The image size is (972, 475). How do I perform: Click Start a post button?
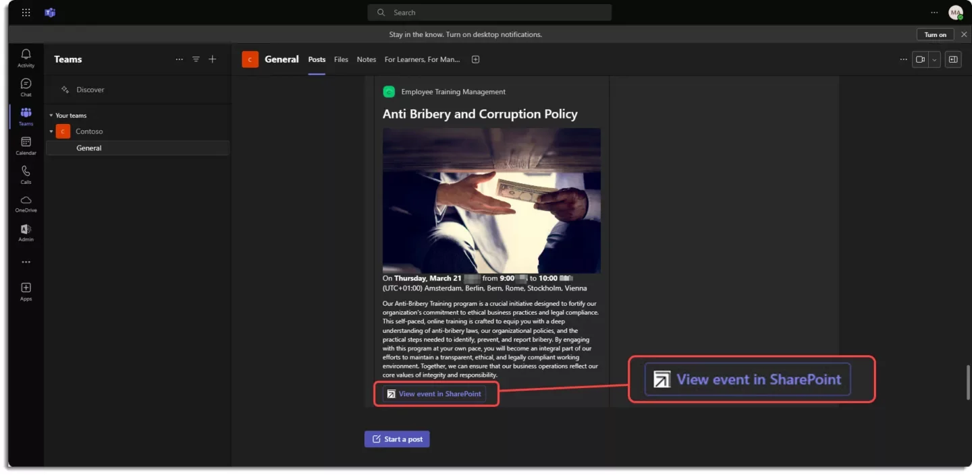(397, 439)
